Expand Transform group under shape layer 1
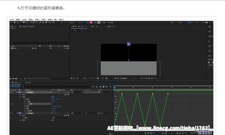225x135 pixels. tap(20, 120)
